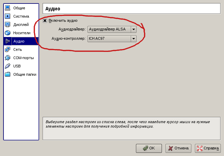Confirm settings with OK button

(149, 148)
